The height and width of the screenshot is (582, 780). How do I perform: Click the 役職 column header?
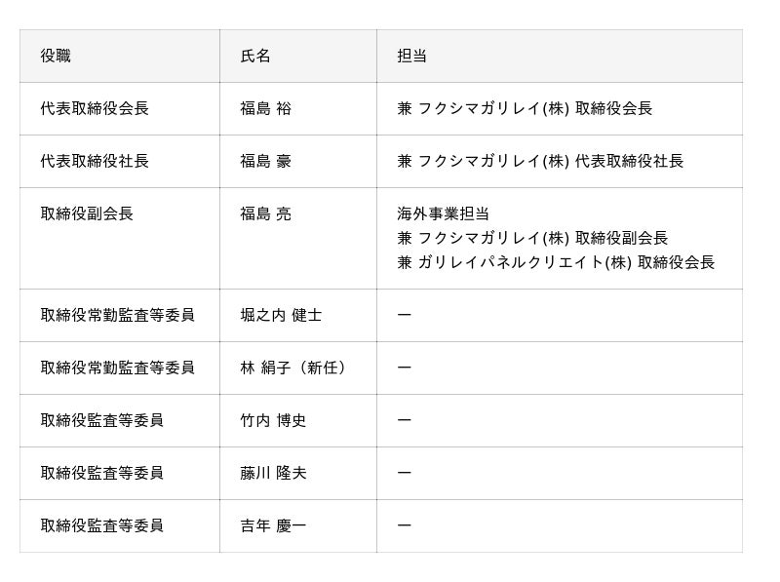pos(56,57)
